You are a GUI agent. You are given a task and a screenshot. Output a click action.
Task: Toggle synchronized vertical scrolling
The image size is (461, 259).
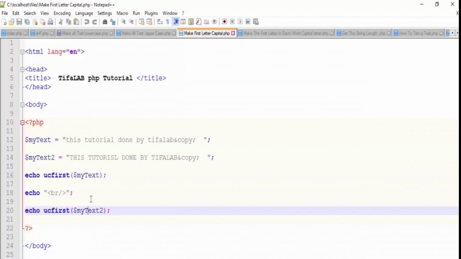(142, 22)
